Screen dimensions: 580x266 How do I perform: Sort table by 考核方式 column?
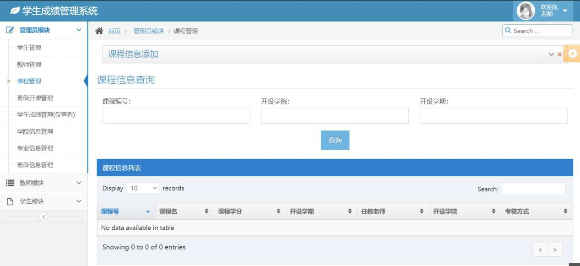pos(537,212)
